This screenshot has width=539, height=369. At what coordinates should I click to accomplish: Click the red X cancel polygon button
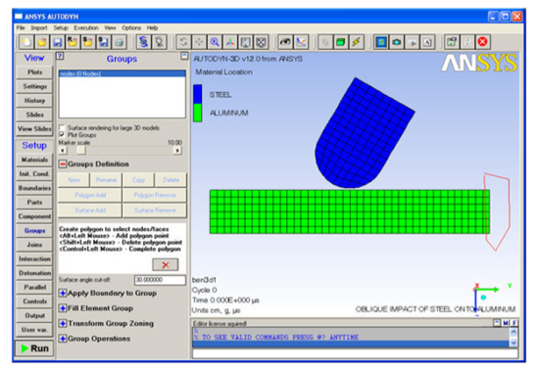coord(166,264)
